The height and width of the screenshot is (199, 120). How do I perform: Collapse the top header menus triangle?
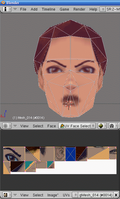pos(15,9)
